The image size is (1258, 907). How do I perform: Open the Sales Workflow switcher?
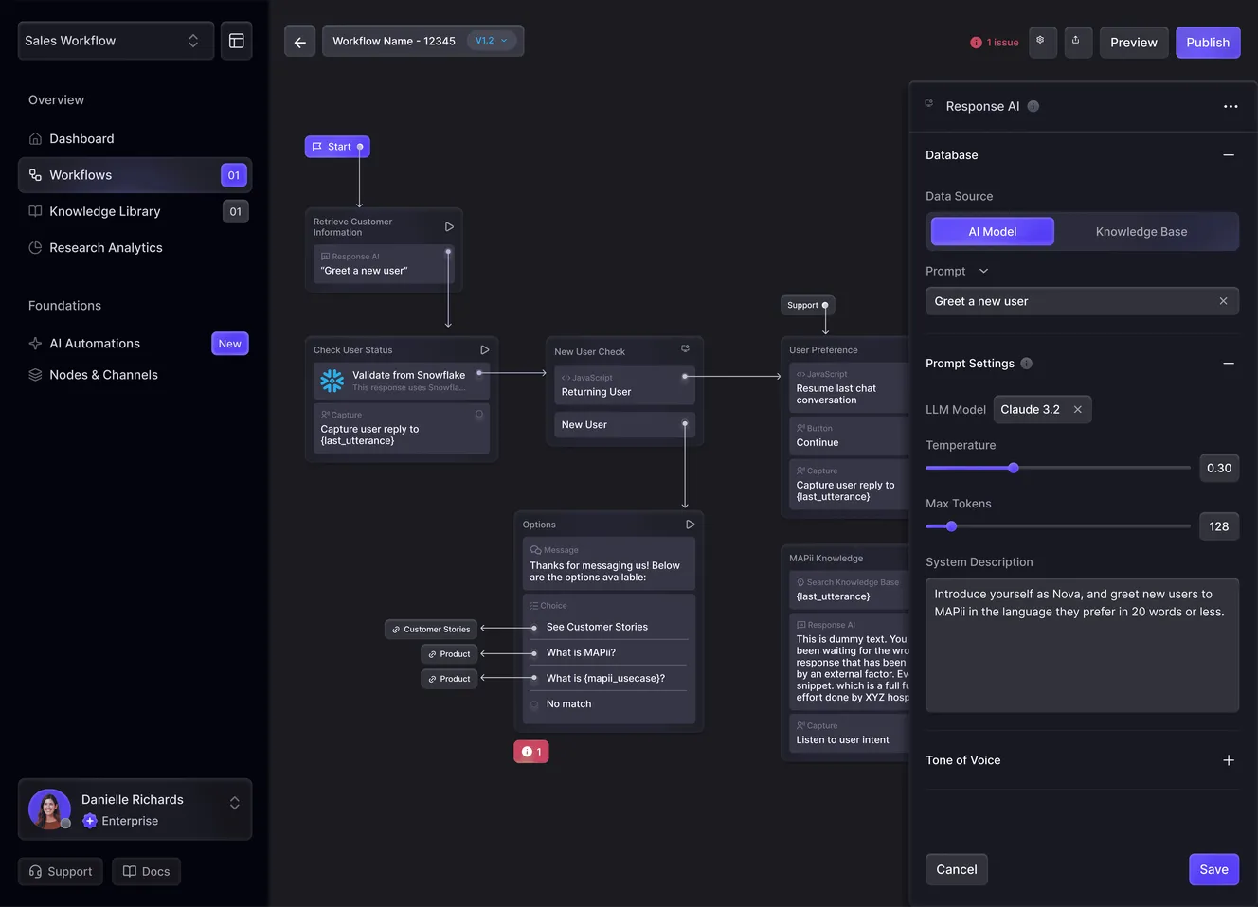(116, 41)
